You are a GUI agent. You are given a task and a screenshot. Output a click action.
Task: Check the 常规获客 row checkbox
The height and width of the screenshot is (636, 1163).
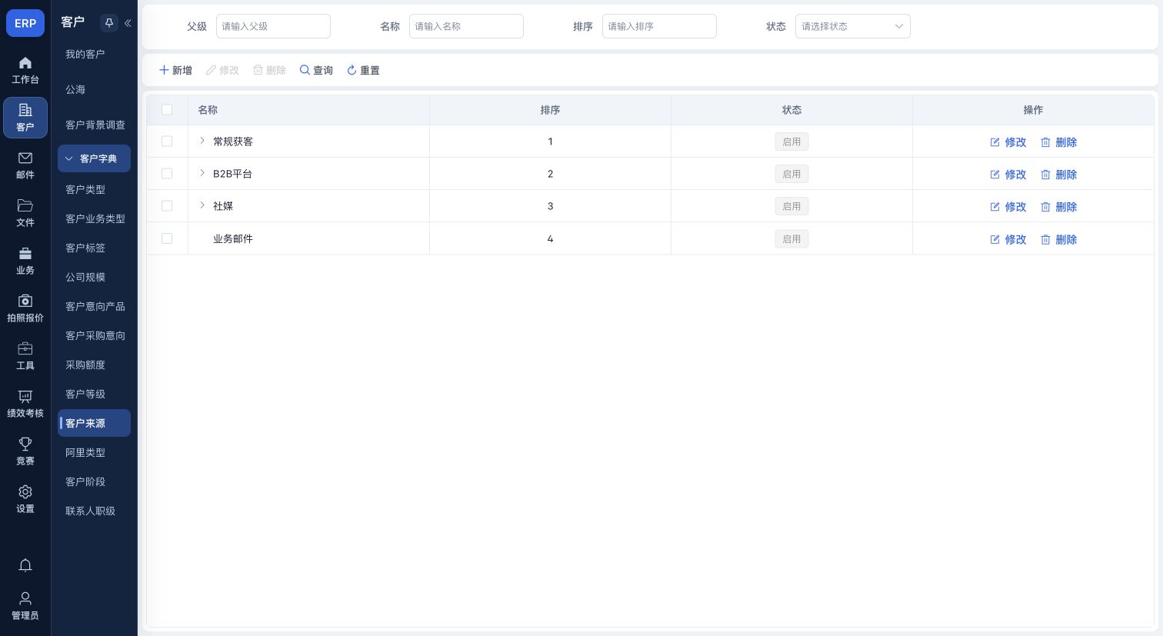(x=167, y=142)
